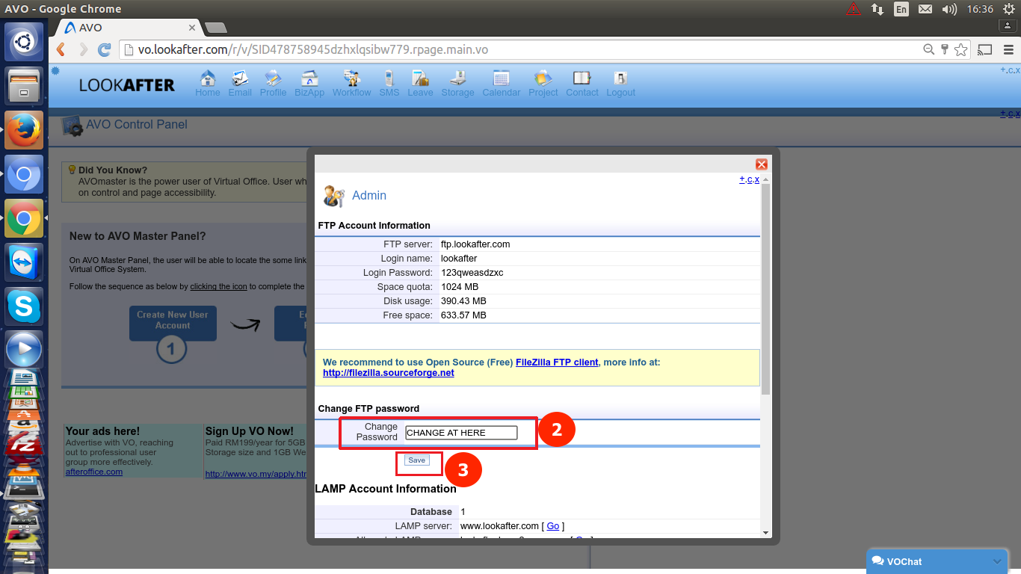Open Files manager in the dock
Image resolution: width=1021 pixels, height=574 pixels.
click(x=24, y=86)
